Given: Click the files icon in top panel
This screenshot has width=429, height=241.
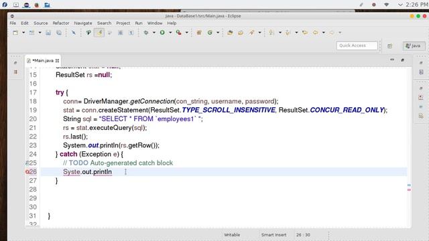Looking at the screenshot, I should (x=47, y=5).
